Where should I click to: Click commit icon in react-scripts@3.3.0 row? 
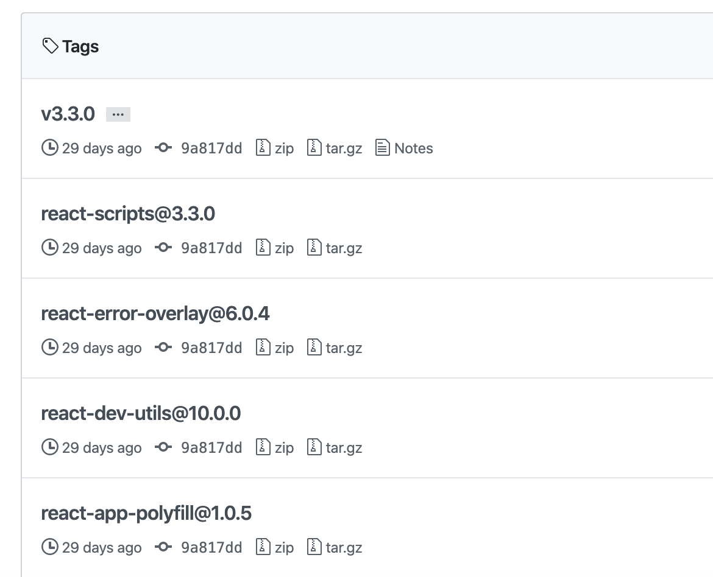(163, 248)
